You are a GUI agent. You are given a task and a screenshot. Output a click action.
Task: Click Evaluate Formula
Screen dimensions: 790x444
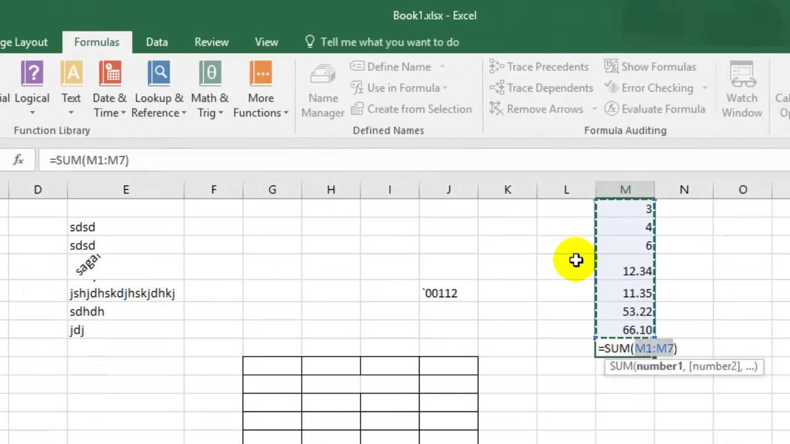coord(655,109)
